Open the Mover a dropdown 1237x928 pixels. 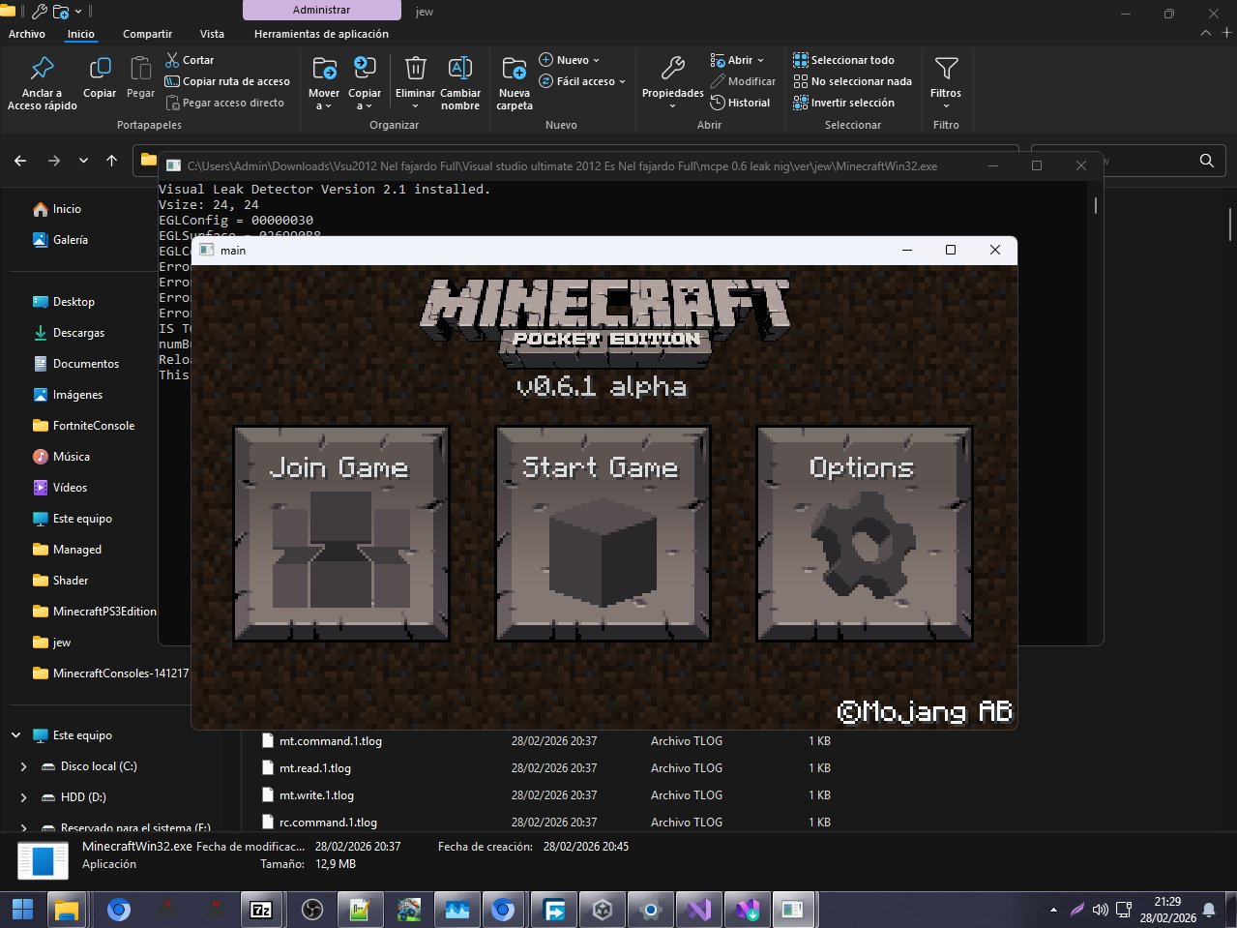coord(324,82)
